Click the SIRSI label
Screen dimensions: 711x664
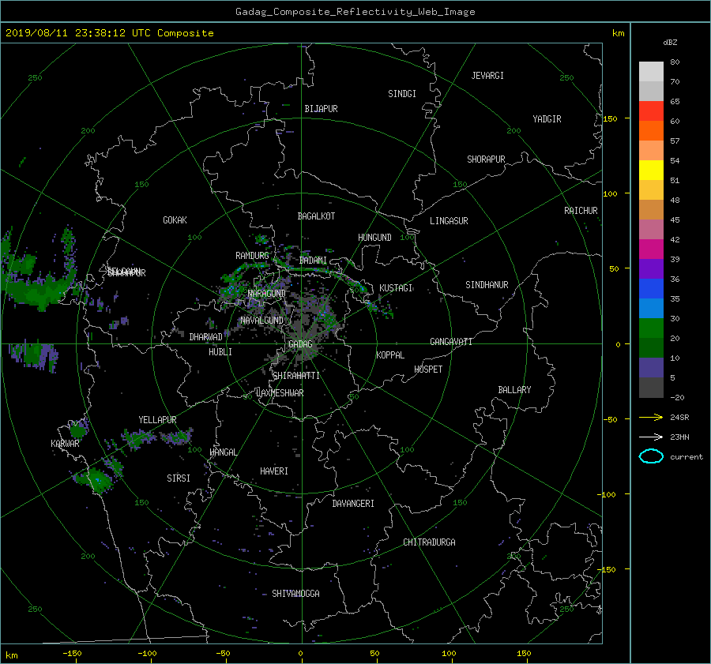(179, 478)
